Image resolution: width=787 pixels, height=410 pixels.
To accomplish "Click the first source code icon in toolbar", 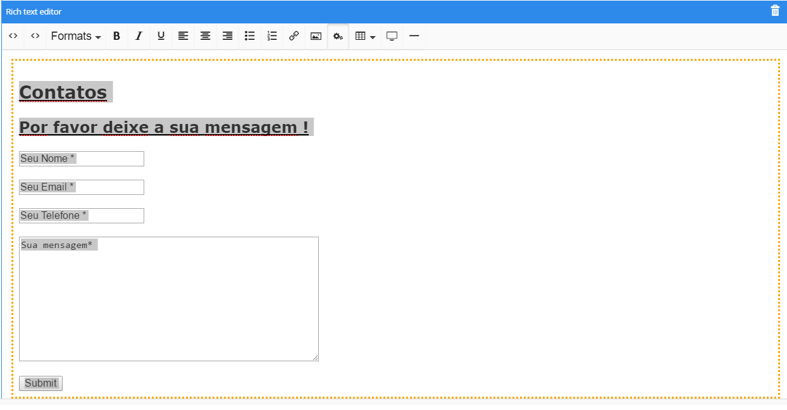I will (x=13, y=36).
